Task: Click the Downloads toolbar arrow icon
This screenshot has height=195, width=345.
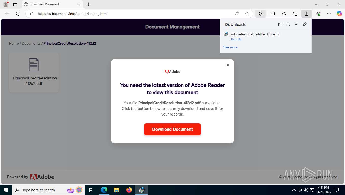Action: click(306, 14)
